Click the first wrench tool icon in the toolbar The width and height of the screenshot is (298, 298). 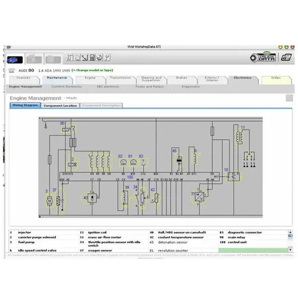70,57
